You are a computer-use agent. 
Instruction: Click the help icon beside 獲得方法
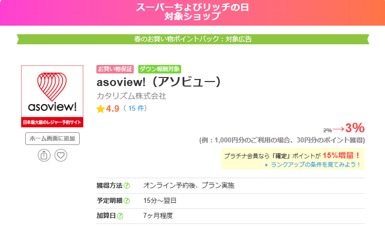pyautogui.click(x=127, y=186)
